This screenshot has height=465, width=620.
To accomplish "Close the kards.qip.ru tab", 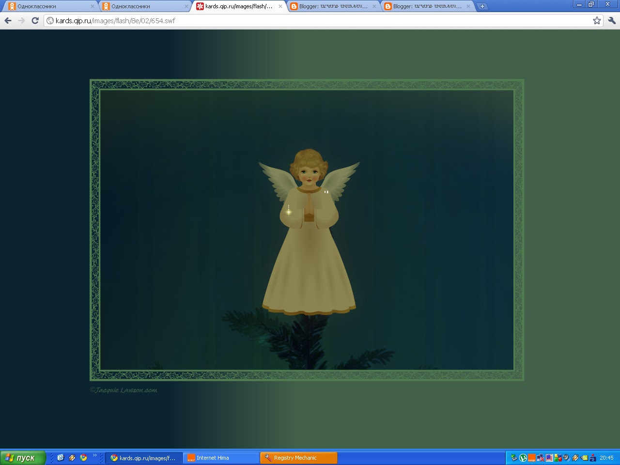I will point(280,6).
